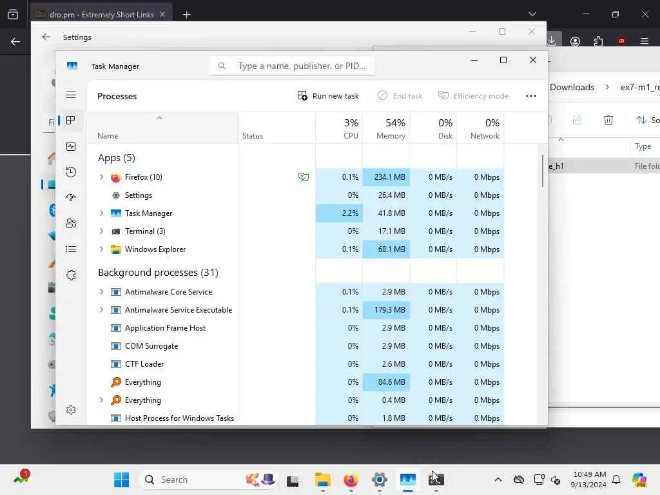Open Firefox extensions puzzle icon
Screen dimensions: 660x495
[598, 41]
